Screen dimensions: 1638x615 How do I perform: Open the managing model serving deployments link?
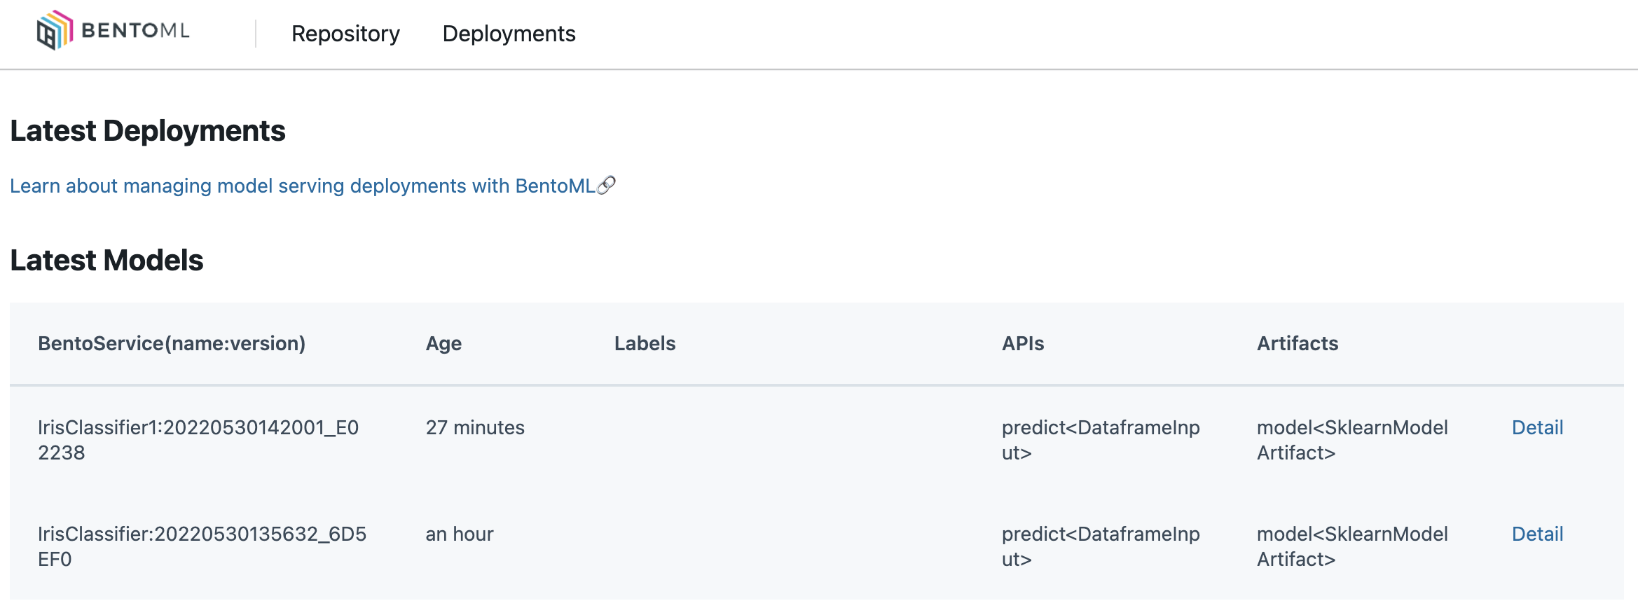point(302,186)
